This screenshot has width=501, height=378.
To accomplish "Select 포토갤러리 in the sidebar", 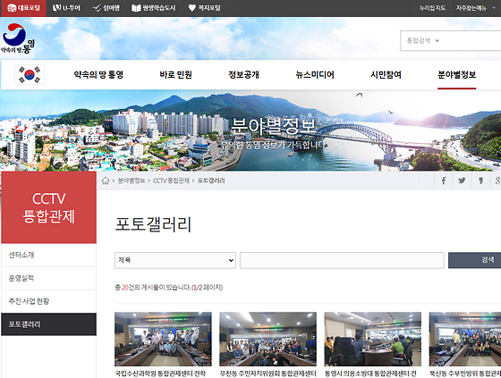I will tap(48, 324).
